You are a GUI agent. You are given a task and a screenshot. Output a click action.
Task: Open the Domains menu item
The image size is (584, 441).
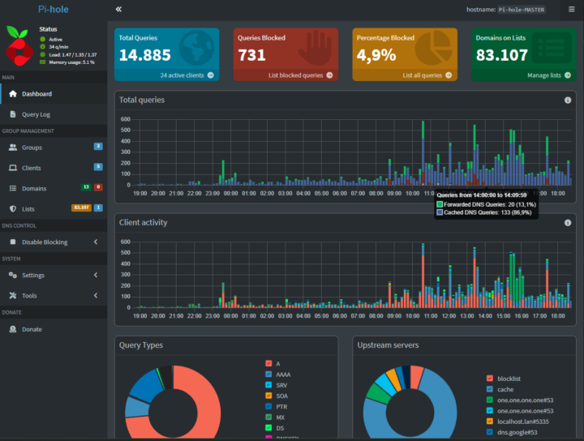click(54, 188)
